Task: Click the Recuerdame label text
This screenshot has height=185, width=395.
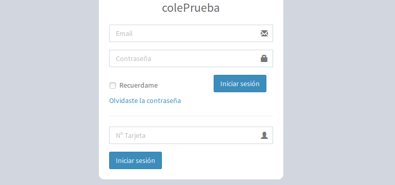Action: pos(138,86)
